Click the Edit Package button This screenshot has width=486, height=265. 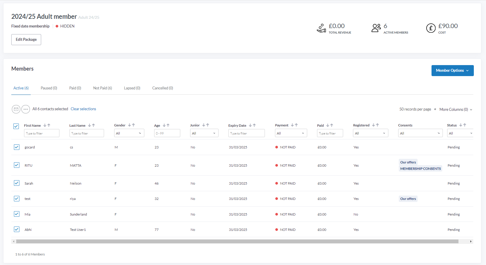(x=26, y=40)
